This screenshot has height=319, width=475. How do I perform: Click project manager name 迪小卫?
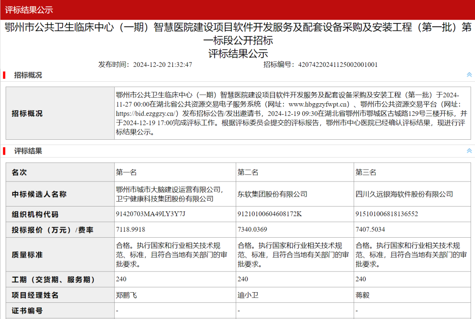(x=248, y=295)
